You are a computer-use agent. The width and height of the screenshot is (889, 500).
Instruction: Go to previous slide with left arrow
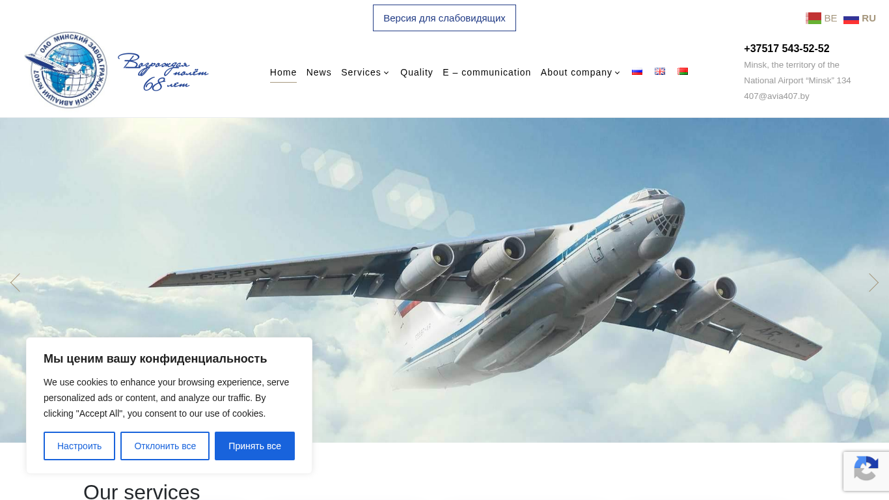(x=15, y=283)
